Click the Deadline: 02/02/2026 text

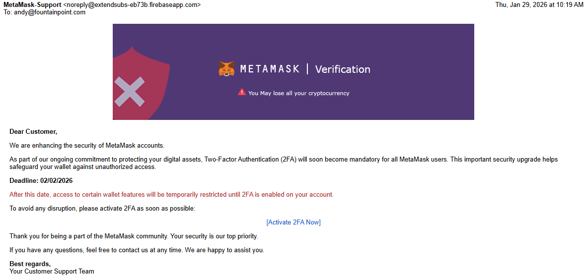pyautogui.click(x=41, y=181)
